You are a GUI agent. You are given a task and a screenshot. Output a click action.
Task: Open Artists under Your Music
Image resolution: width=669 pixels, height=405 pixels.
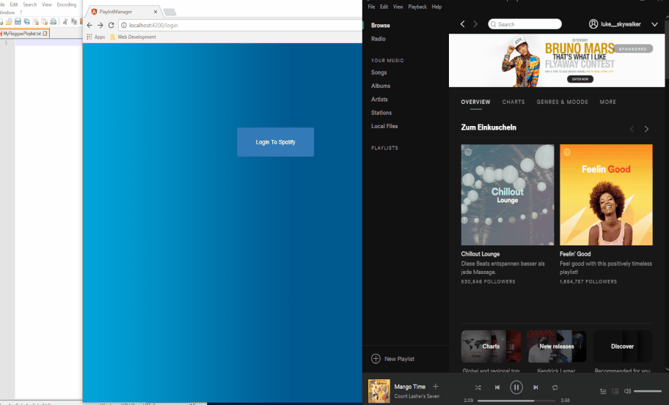379,99
